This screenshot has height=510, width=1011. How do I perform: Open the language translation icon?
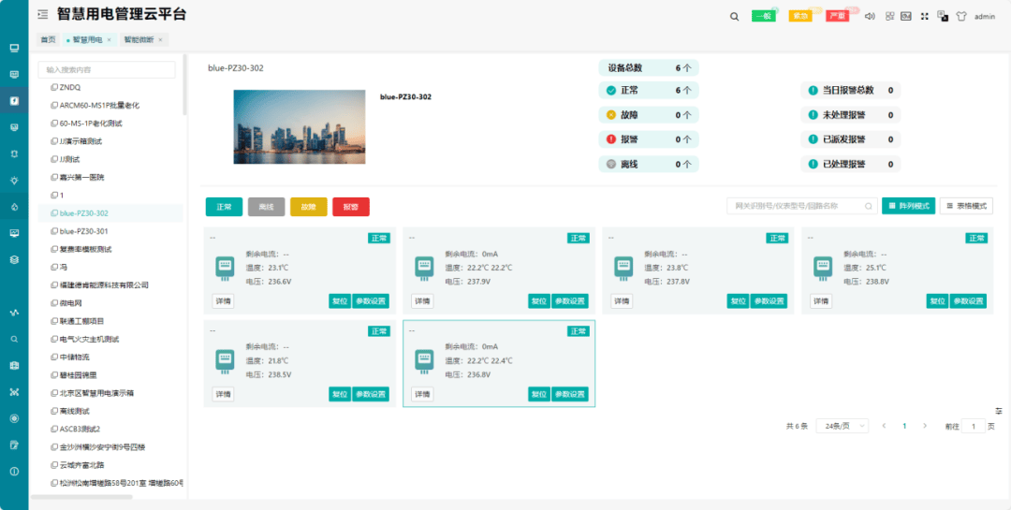943,16
